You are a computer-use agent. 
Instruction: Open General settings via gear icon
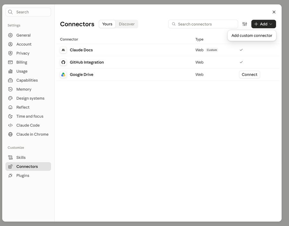[10, 35]
